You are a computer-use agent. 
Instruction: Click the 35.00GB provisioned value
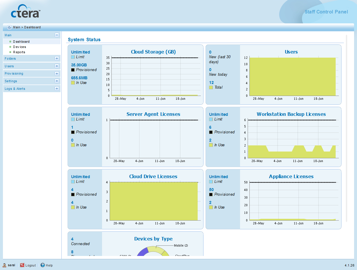(x=79, y=65)
